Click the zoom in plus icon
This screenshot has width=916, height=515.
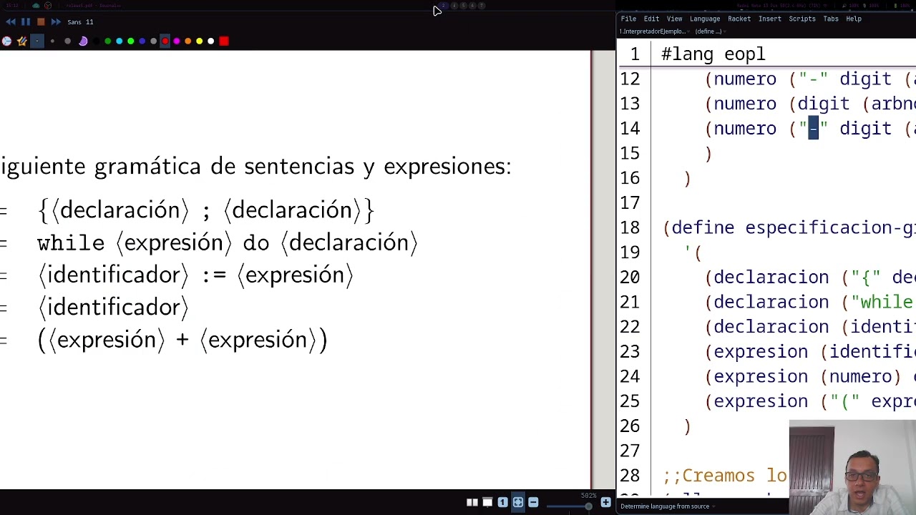point(606,502)
